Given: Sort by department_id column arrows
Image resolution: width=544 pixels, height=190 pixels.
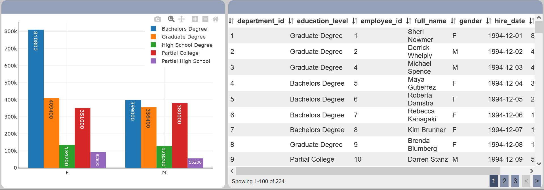Looking at the screenshot, I should 231,21.
